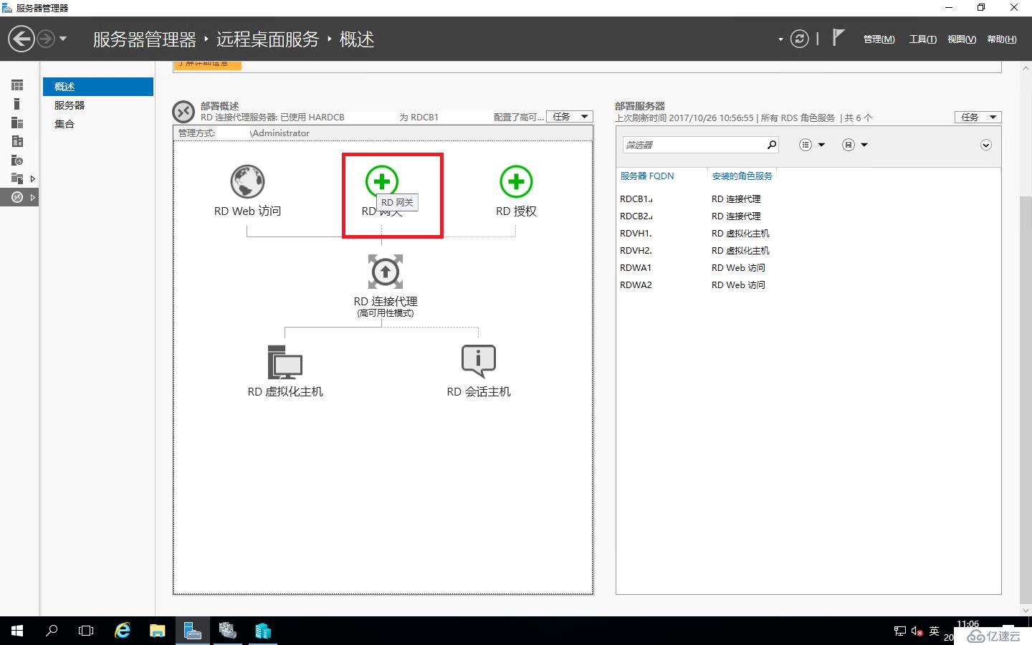Click the RD 连接代理 icon

coord(386,272)
